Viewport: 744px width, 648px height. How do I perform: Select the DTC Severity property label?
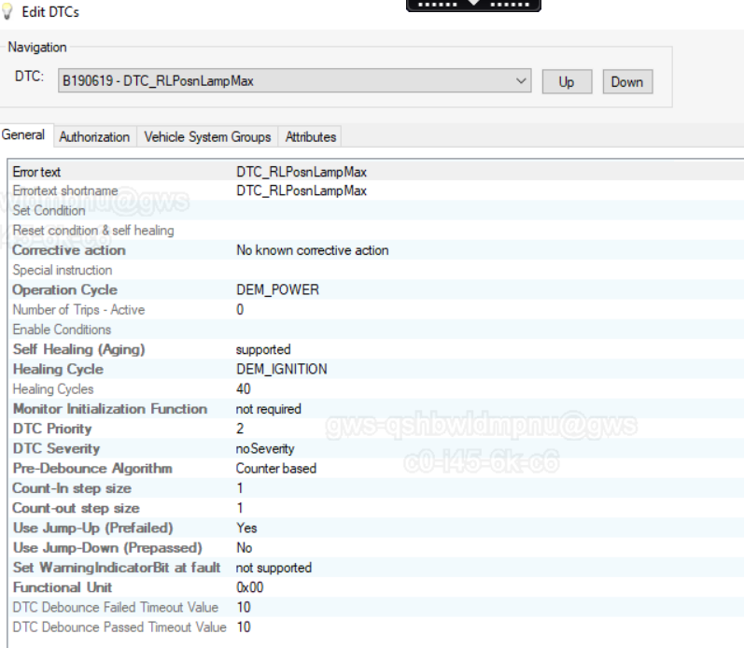56,448
